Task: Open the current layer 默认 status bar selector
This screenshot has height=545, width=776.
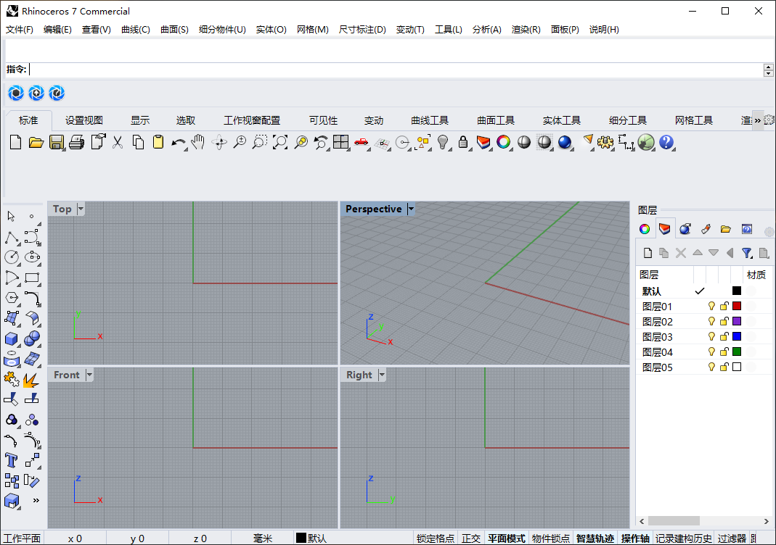Action: pyautogui.click(x=312, y=538)
